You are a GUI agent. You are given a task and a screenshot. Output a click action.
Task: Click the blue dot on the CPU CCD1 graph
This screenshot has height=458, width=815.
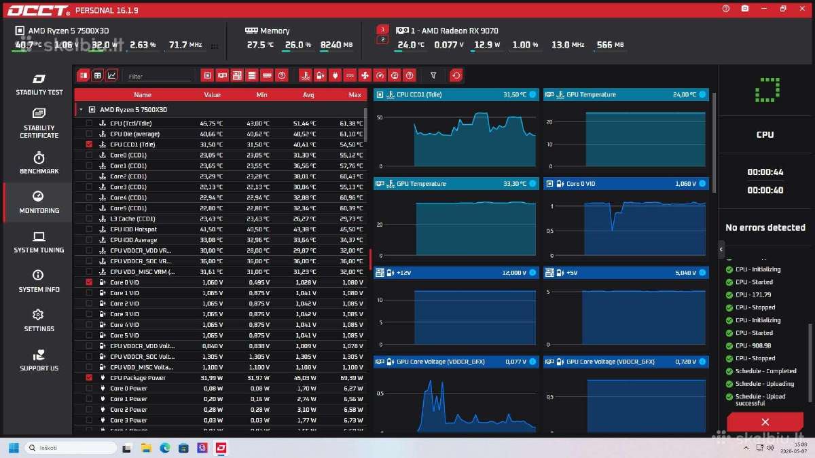point(532,95)
